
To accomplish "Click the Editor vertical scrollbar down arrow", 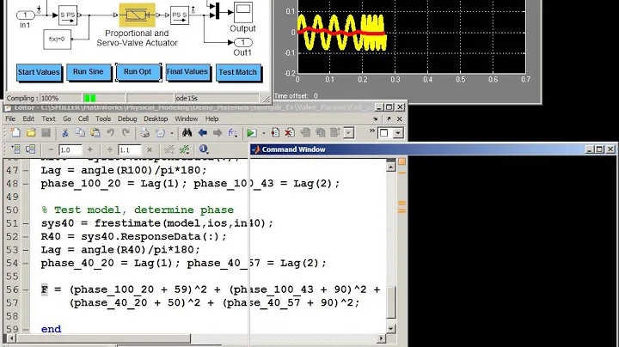I will 391,328.
